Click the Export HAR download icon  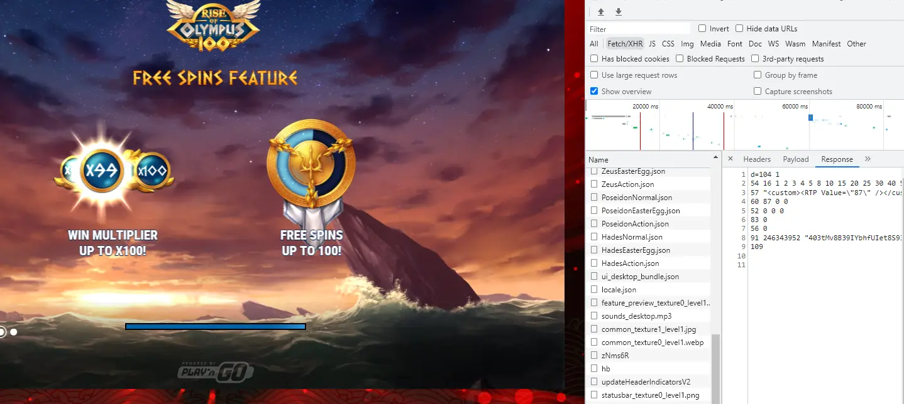point(619,12)
